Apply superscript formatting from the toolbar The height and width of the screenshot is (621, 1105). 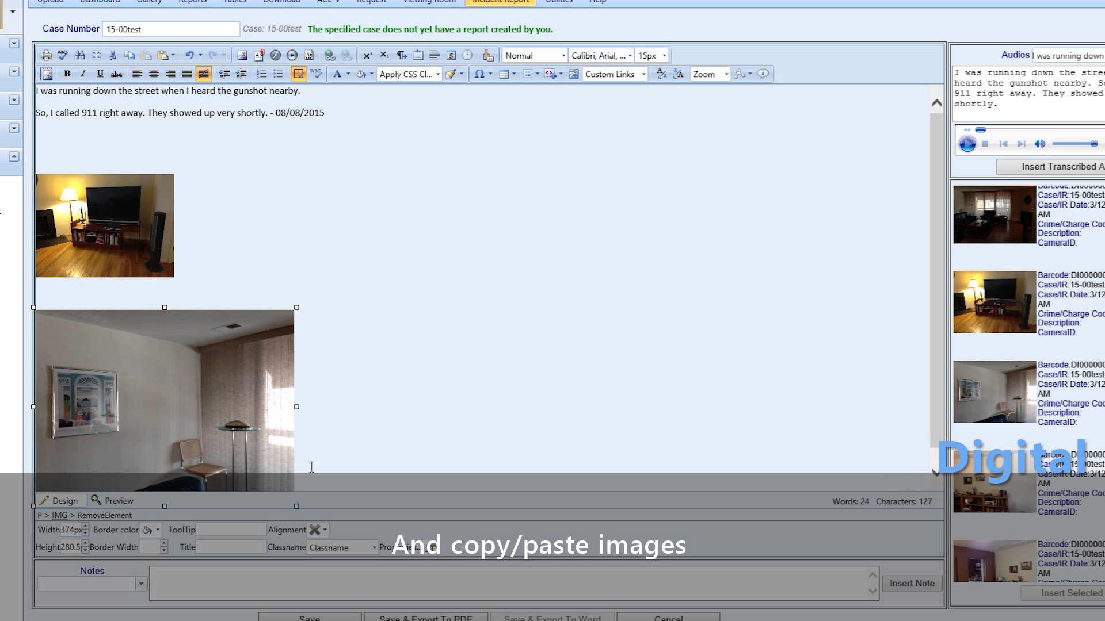(368, 55)
